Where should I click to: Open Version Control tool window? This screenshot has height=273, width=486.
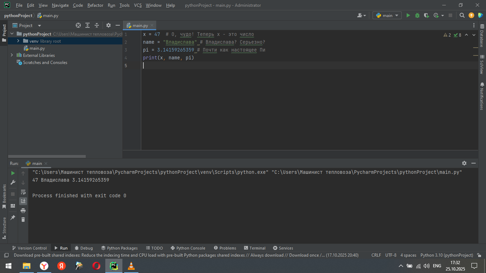pos(29,248)
